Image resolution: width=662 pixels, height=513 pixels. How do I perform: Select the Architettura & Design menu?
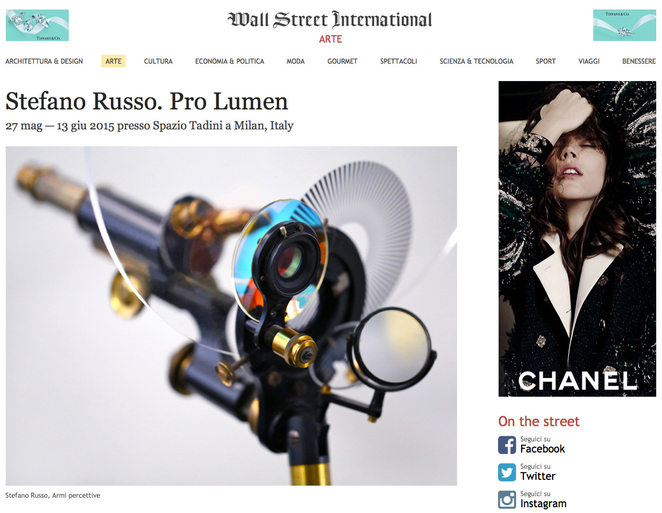pyautogui.click(x=44, y=61)
